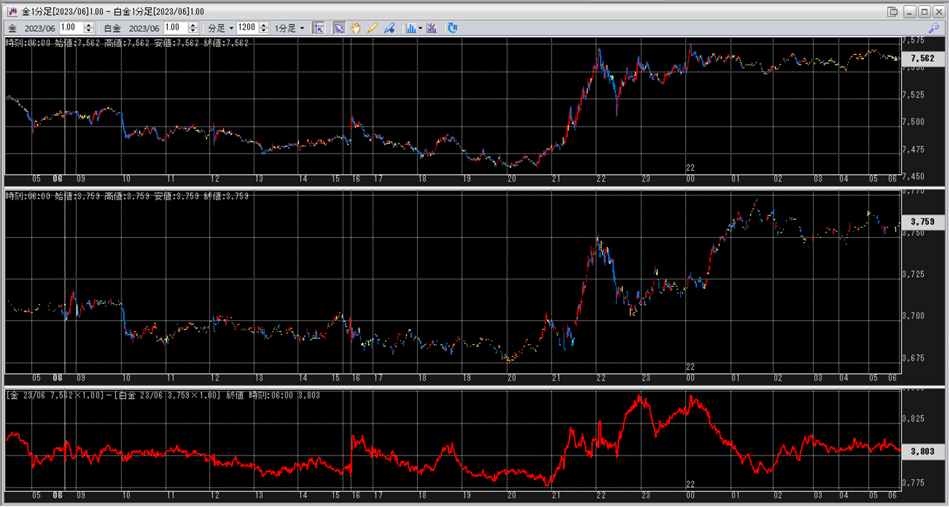Select the pencil draw tool
Image resolution: width=949 pixels, height=507 pixels.
372,28
